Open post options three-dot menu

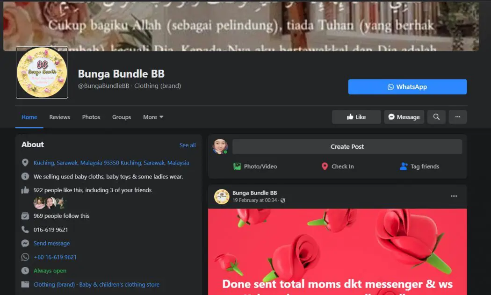[454, 196]
